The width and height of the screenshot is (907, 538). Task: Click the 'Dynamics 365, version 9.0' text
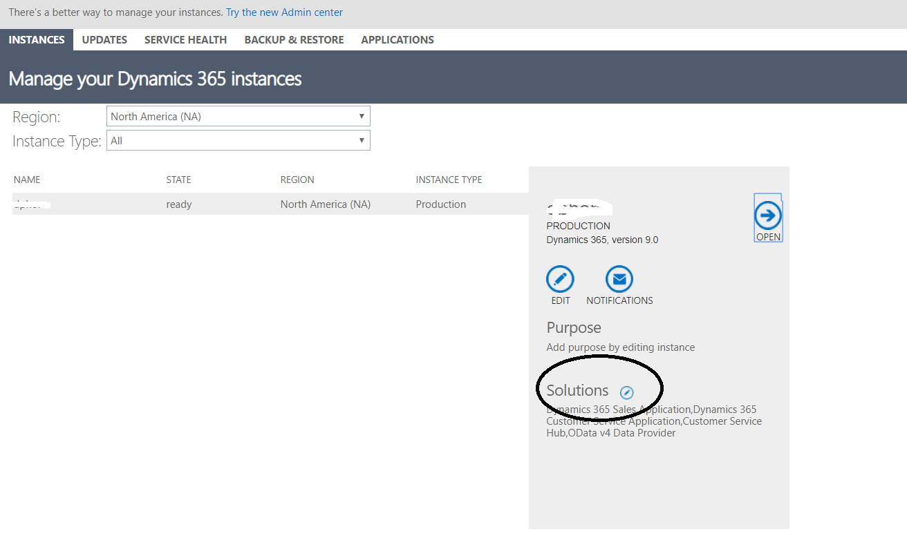(602, 240)
